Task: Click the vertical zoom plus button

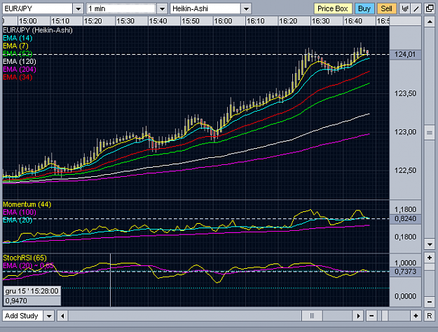Action: pos(430,258)
